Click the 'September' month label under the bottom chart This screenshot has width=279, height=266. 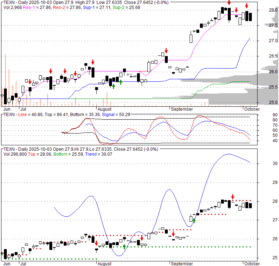pyautogui.click(x=182, y=264)
